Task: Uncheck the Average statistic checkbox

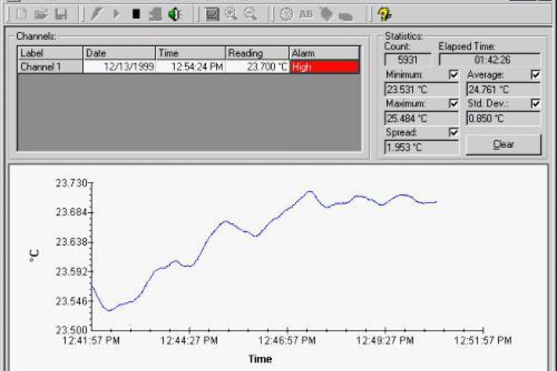Action: click(536, 75)
